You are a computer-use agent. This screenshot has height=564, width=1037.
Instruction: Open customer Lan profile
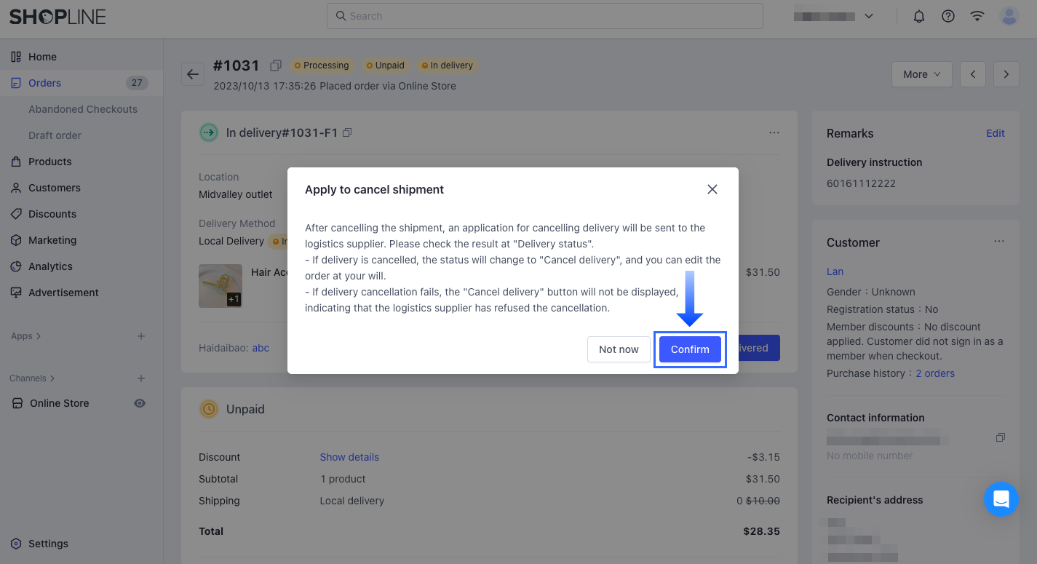click(835, 271)
